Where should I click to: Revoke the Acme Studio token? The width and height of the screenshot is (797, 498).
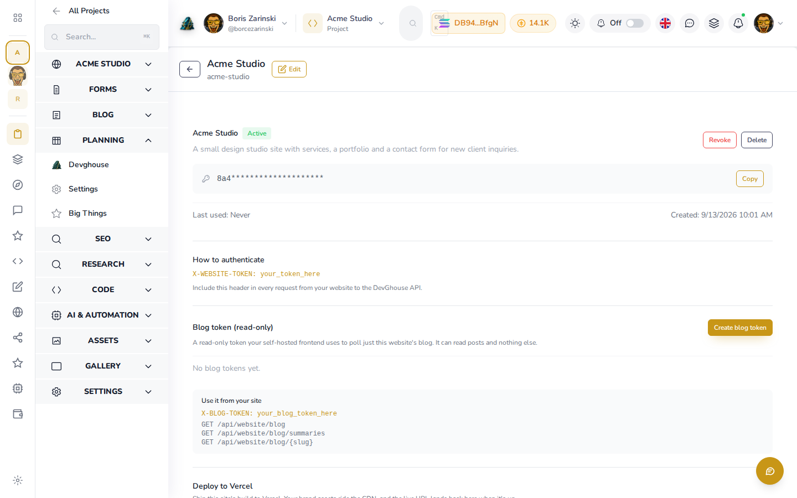[720, 140]
